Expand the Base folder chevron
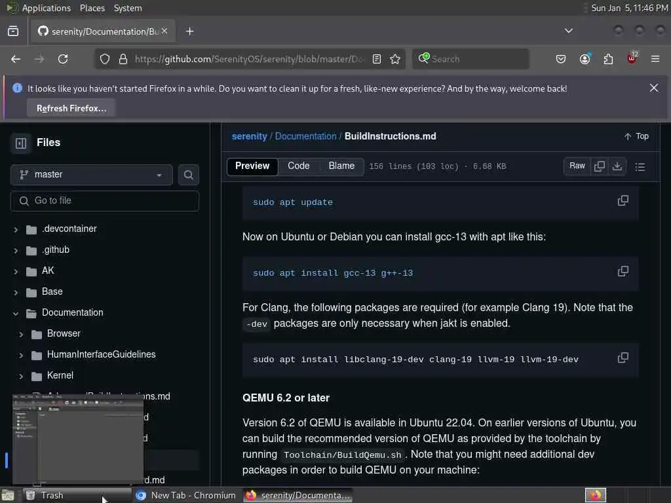This screenshot has height=503, width=671. [x=16, y=293]
